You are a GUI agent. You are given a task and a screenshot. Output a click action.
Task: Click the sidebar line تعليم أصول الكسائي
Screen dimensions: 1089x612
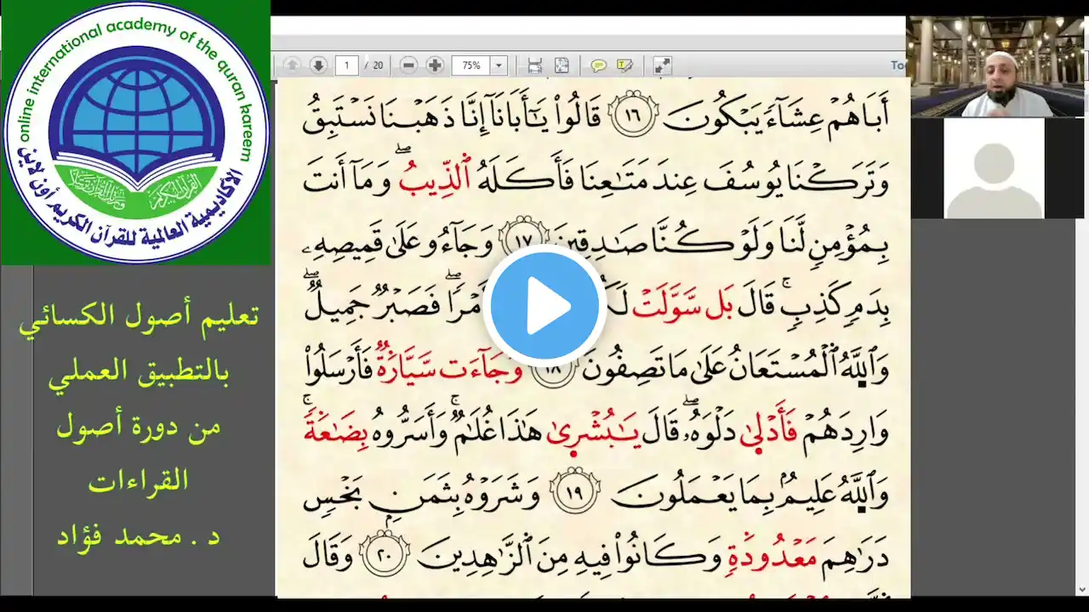click(x=139, y=318)
